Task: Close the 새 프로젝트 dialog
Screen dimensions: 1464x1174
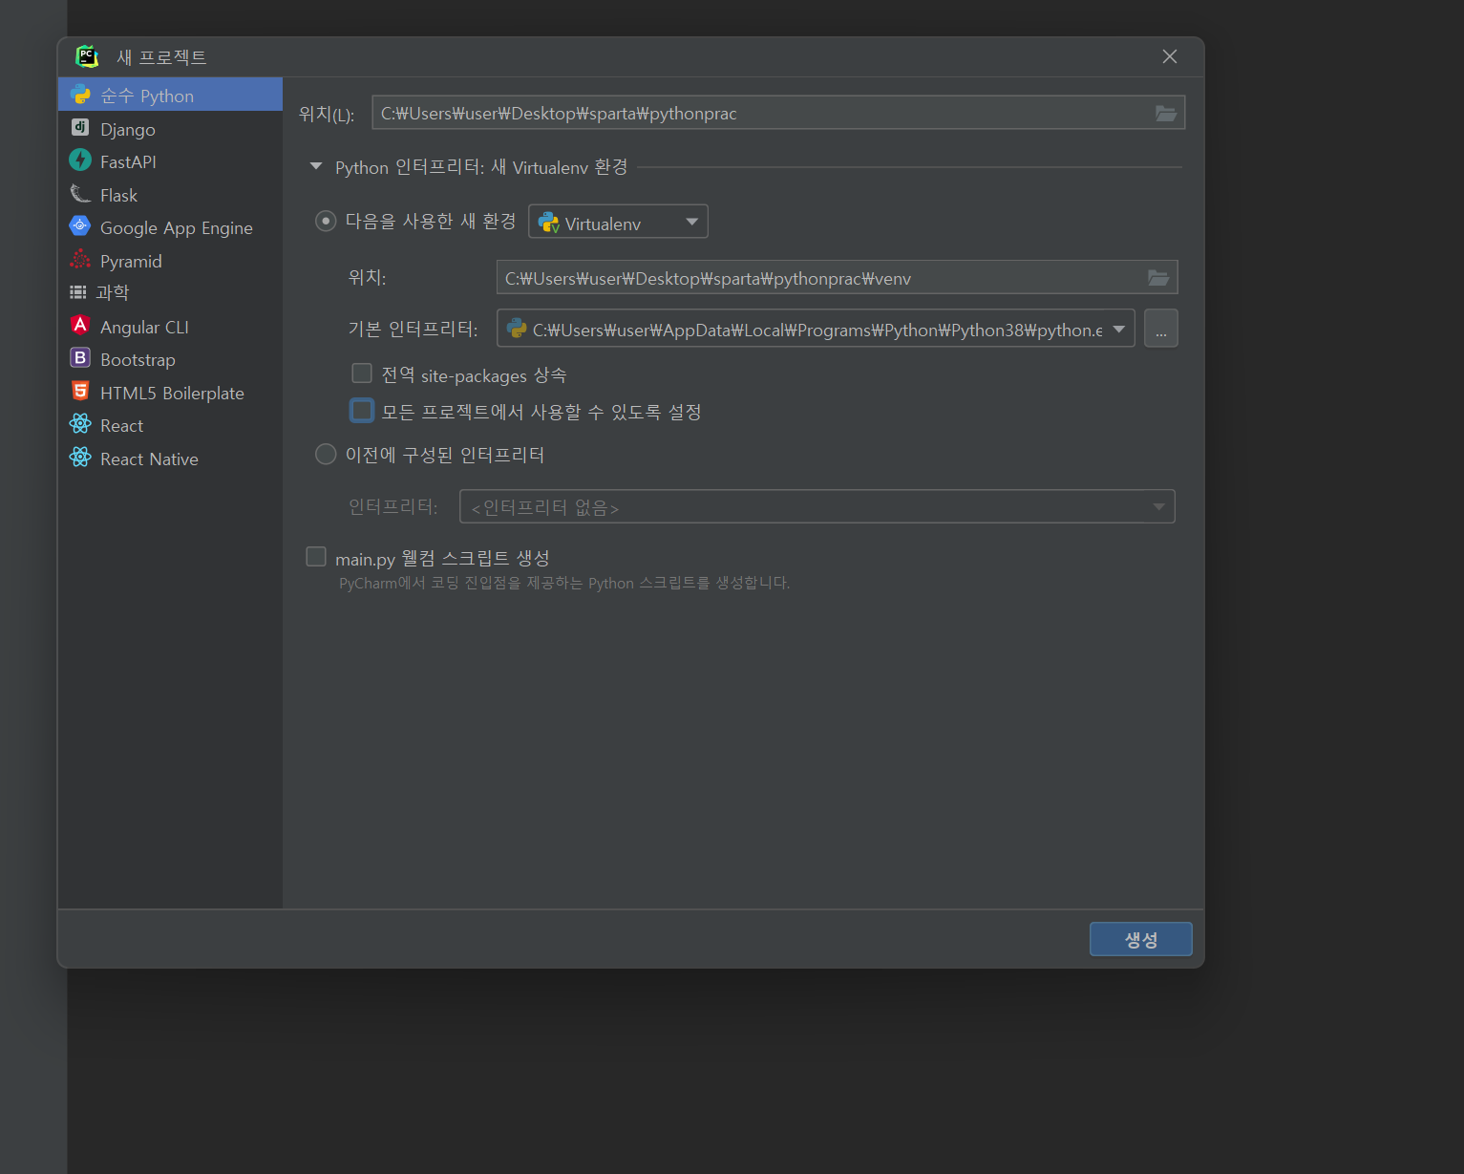Action: coord(1170,56)
